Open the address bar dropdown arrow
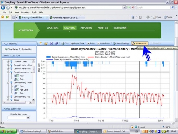Screen dimensions: 178x134 pos(124,7)
